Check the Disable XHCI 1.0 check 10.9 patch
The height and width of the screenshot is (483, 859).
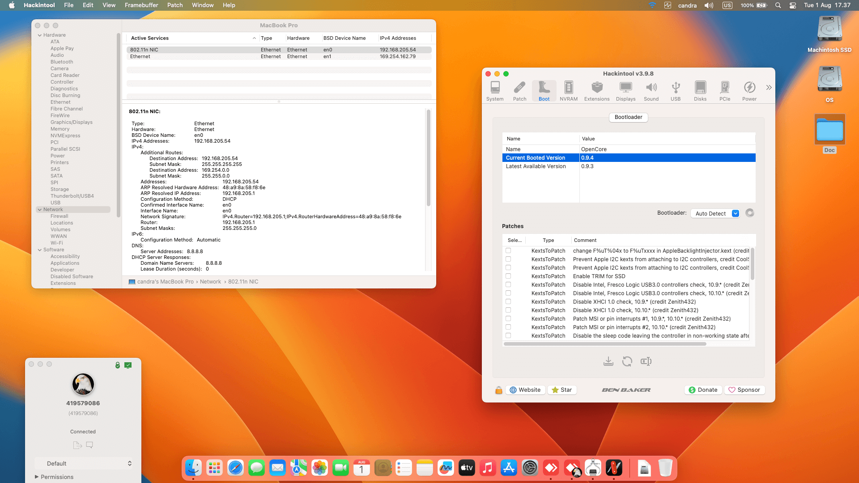tap(508, 301)
